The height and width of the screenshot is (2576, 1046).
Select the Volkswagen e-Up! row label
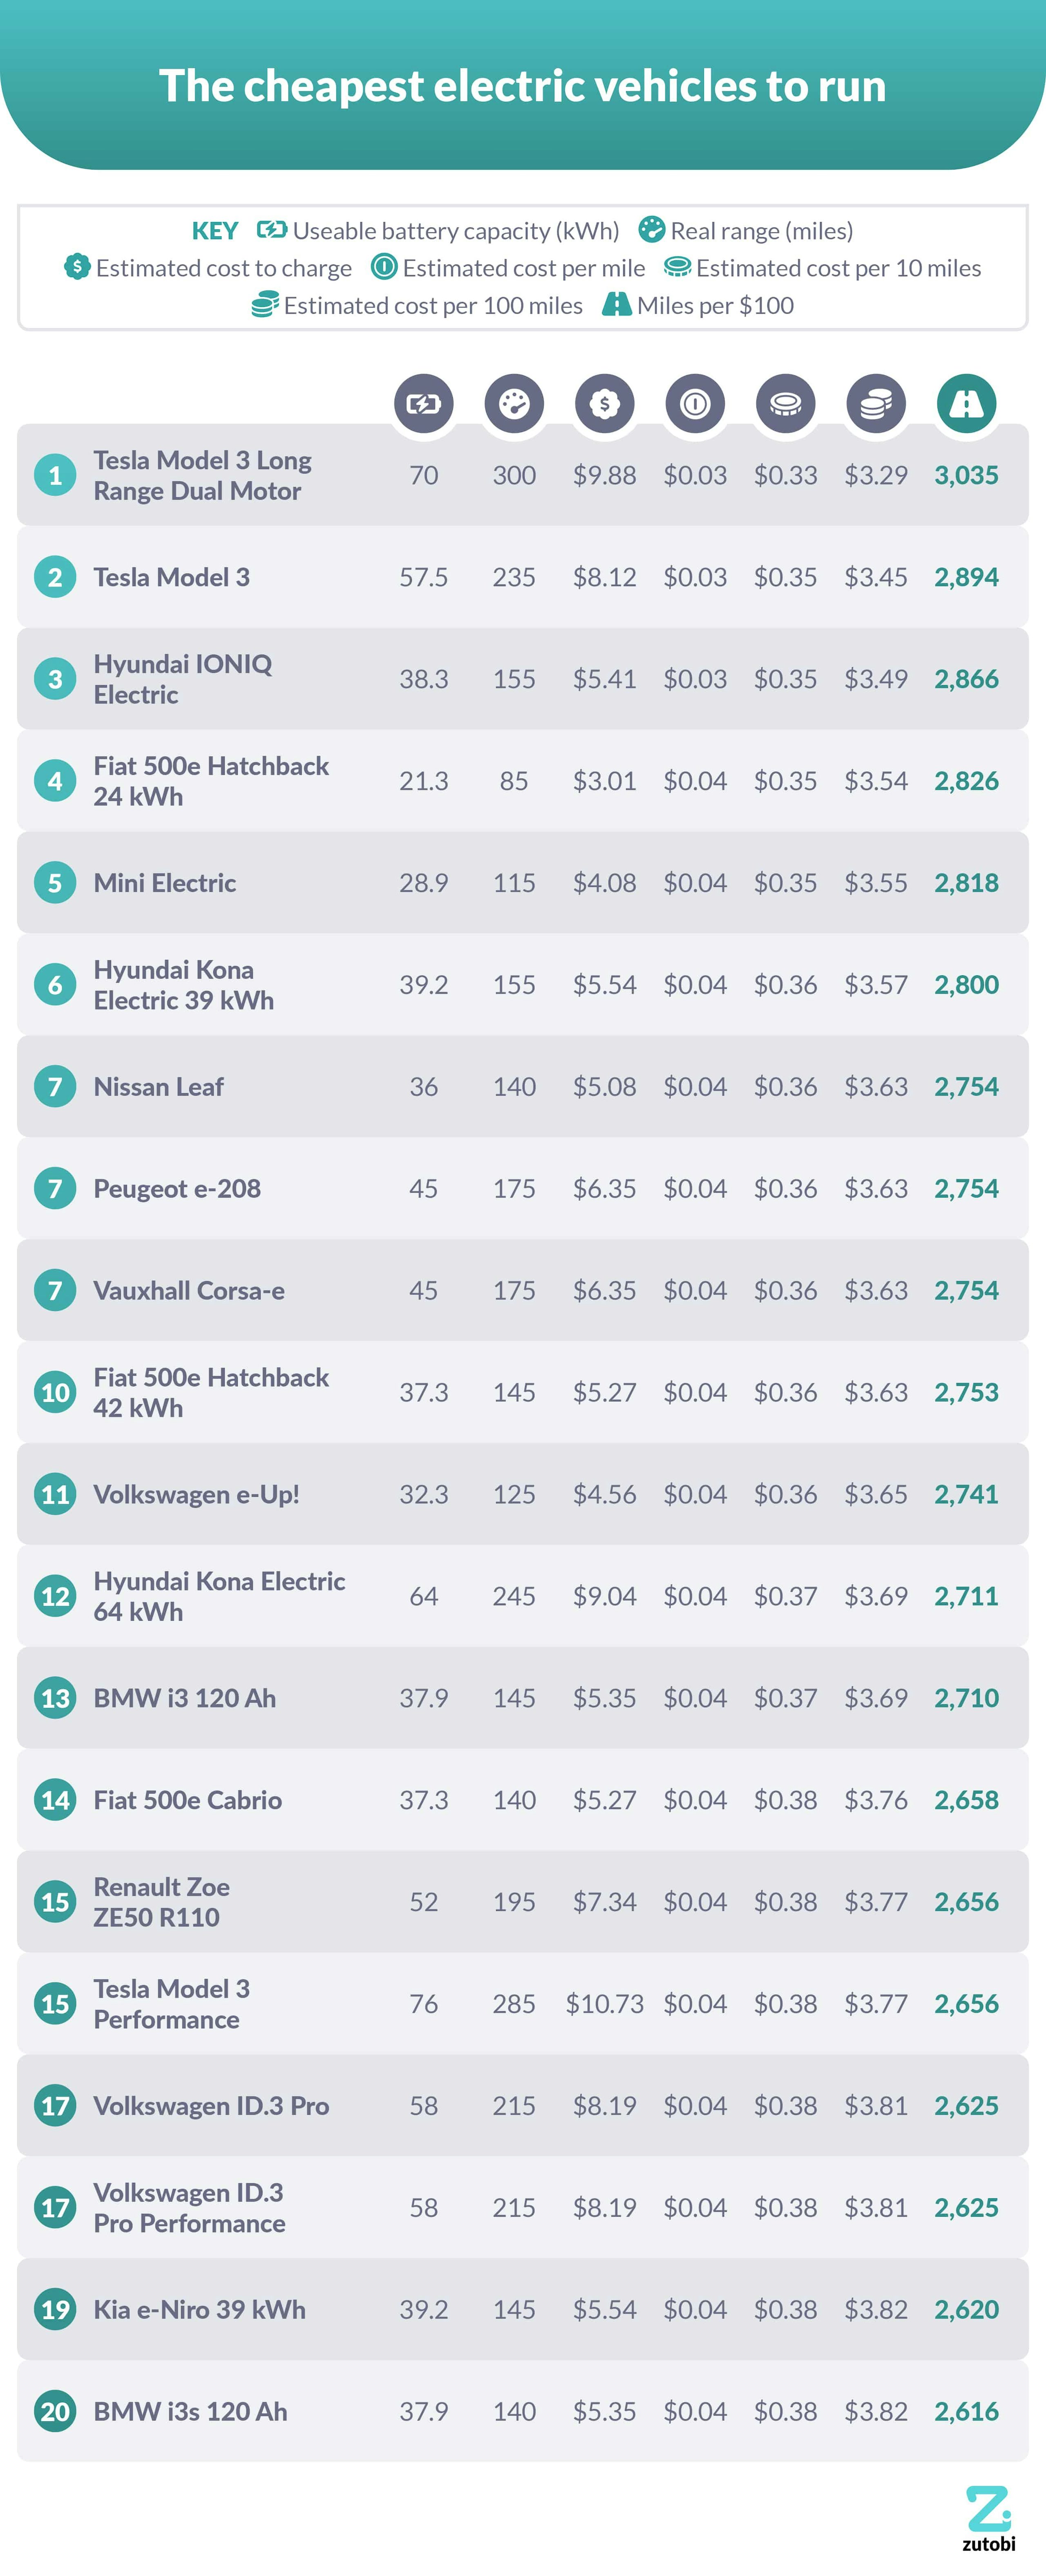click(x=197, y=1494)
